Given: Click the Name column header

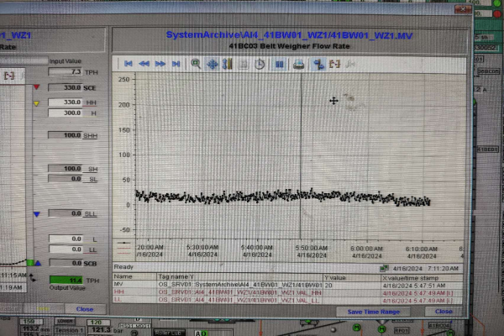Looking at the screenshot, I should pos(134,276).
